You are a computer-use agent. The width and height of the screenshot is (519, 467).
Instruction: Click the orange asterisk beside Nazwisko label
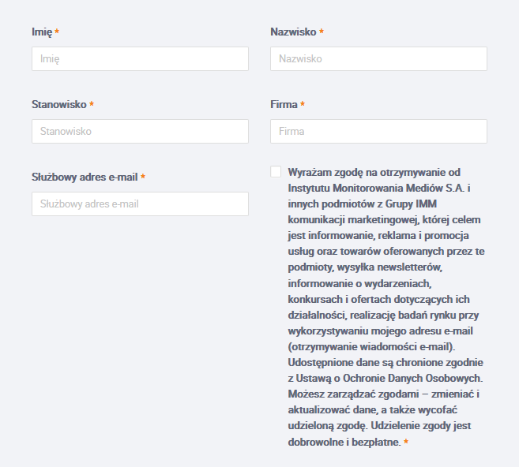point(321,31)
